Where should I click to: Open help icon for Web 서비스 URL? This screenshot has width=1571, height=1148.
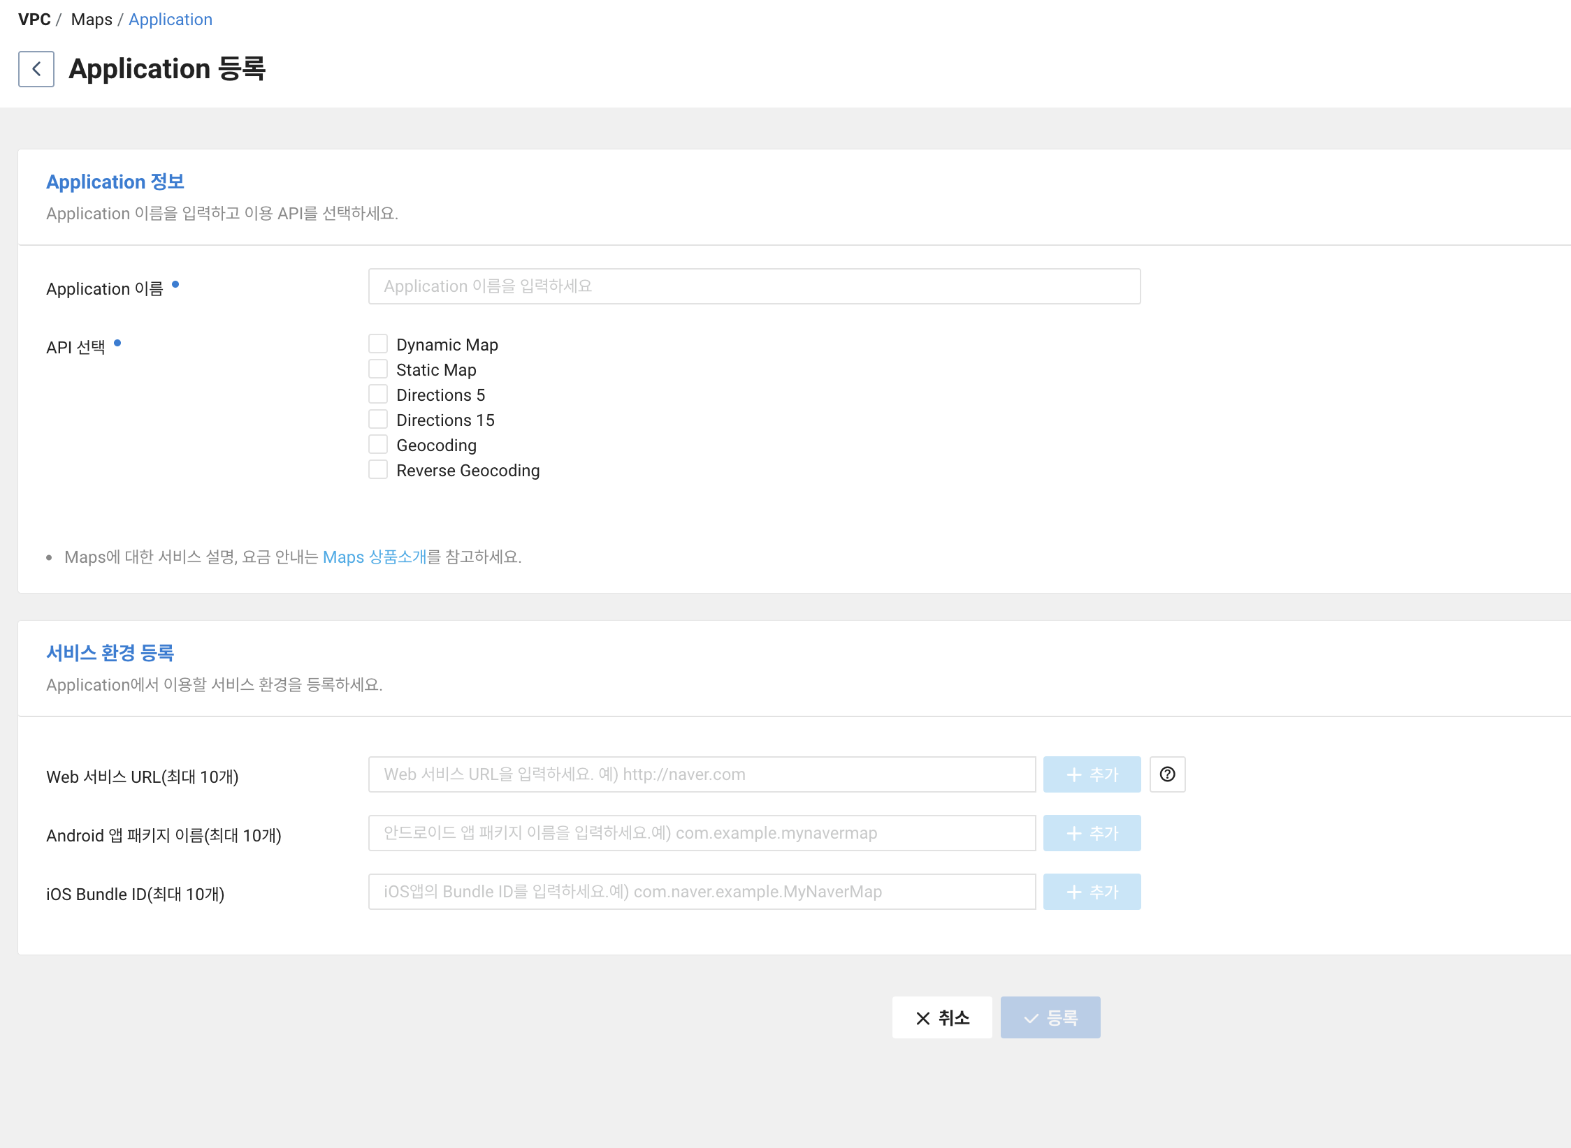point(1167,774)
